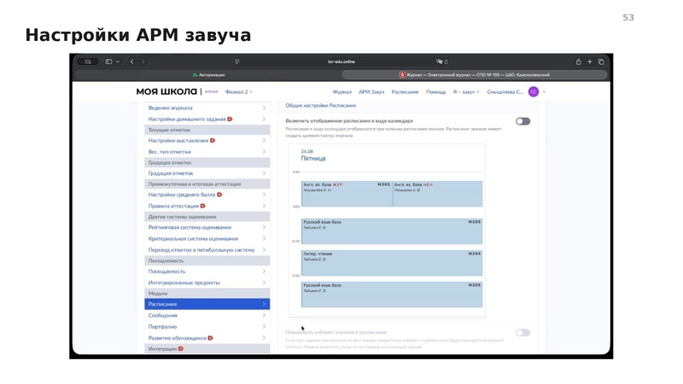683x384 pixels.
Task: Show tab overview icon
Action: point(601,61)
